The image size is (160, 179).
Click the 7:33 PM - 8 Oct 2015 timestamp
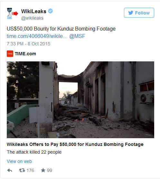[28, 44]
